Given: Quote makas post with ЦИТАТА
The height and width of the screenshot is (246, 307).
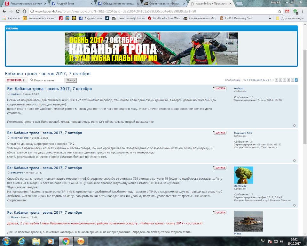Looking at the screenshot, I should (220, 88).
